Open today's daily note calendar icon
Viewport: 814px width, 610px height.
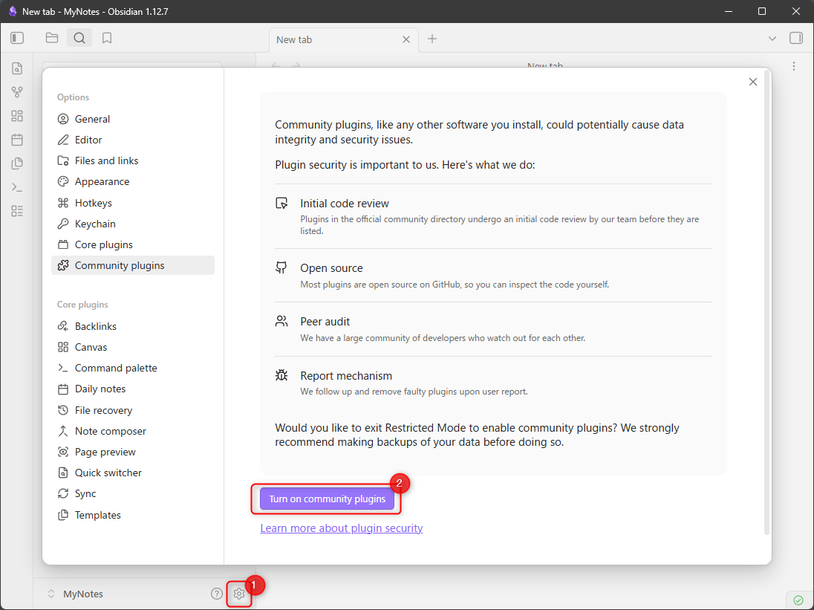point(17,140)
